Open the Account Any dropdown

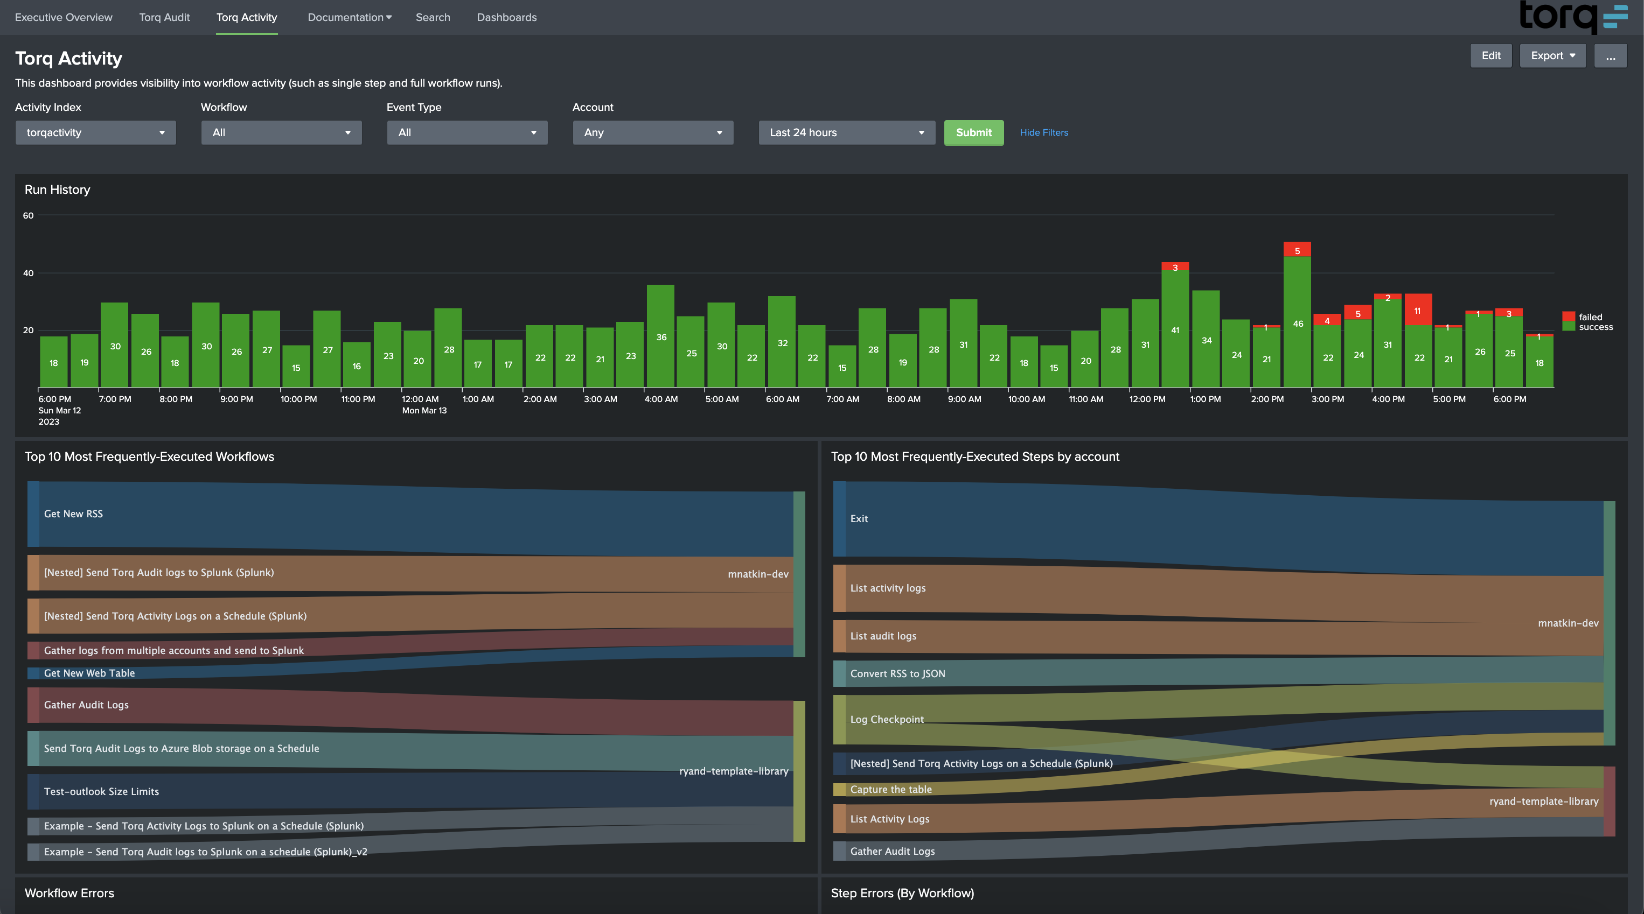point(653,132)
